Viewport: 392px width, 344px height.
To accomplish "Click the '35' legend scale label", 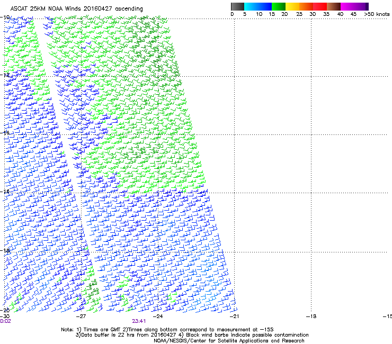I will point(326,14).
